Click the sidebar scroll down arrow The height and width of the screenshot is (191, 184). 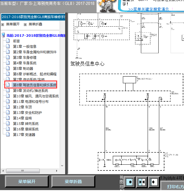click(62, 166)
